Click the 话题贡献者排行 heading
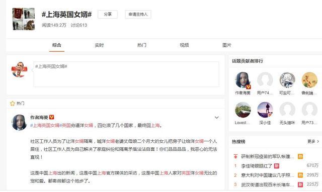This screenshot has height=192, width=322. 248,61
